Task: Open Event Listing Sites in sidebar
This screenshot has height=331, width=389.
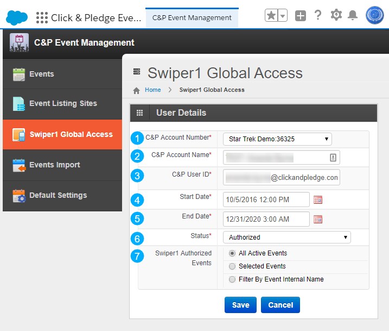Action: [x=62, y=104]
